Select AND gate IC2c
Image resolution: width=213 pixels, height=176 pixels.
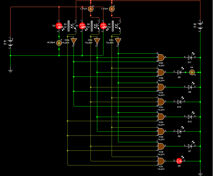[161, 161]
